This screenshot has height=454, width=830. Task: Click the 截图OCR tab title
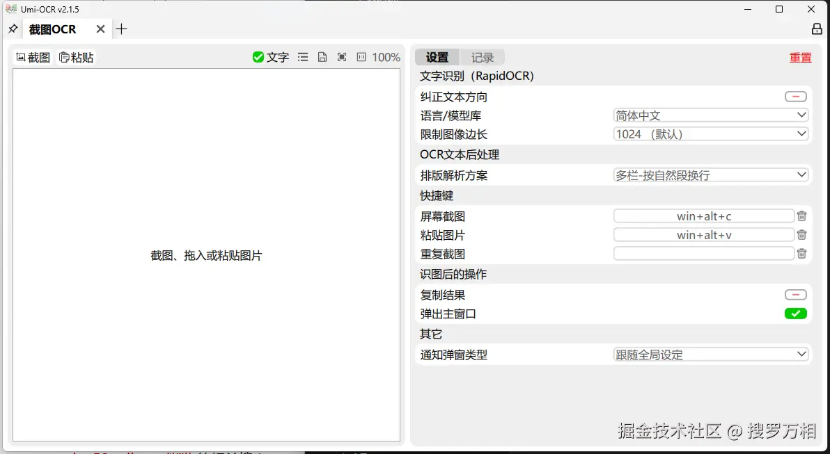[x=52, y=29]
